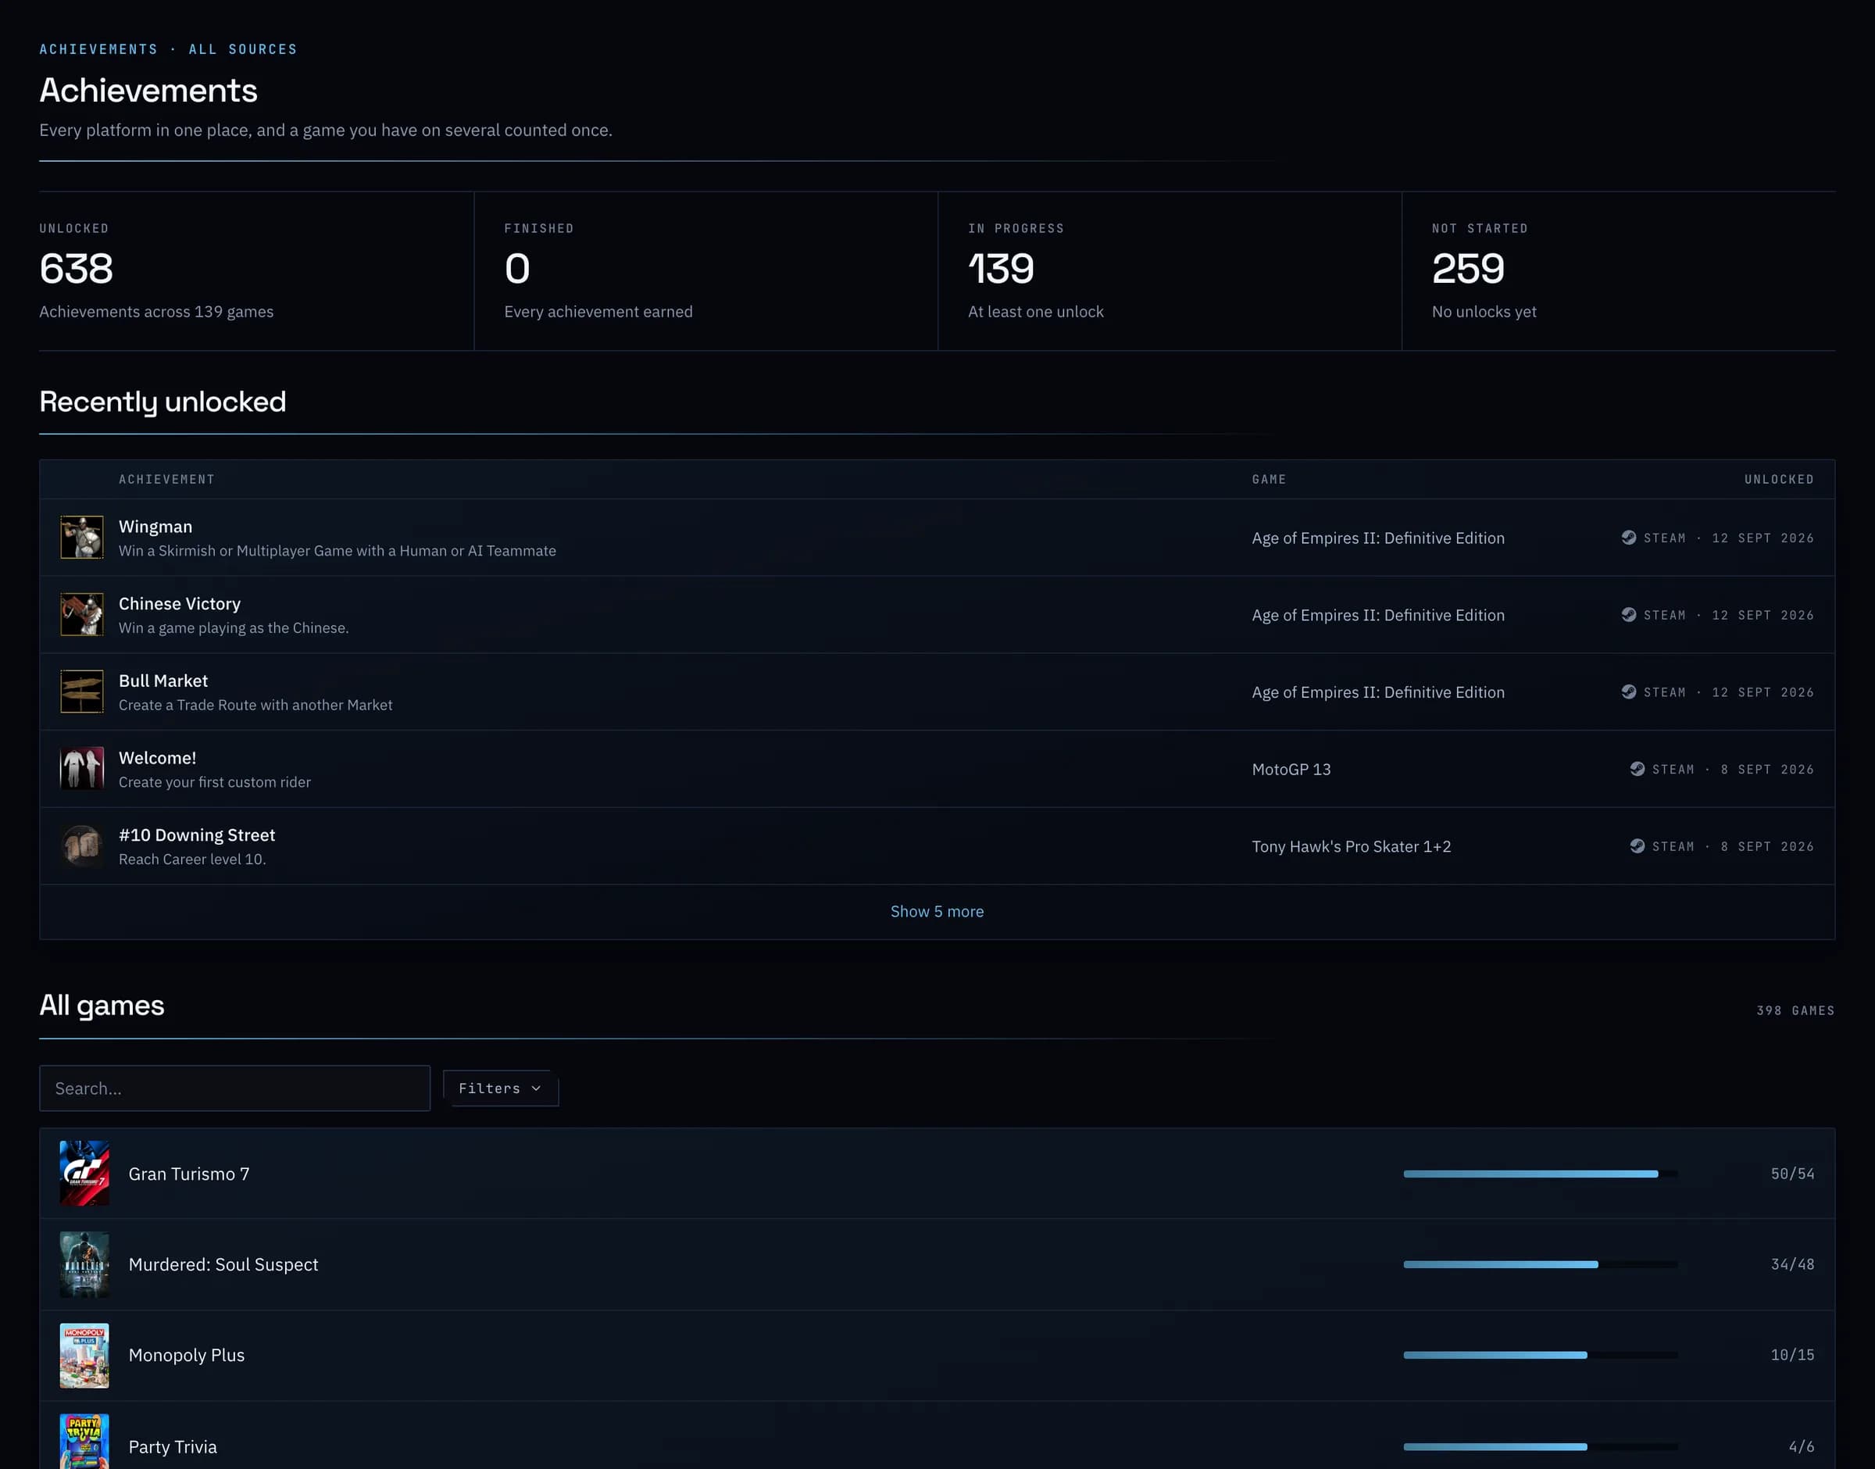This screenshot has width=1875, height=1469.
Task: Click the Steam icon in the MotoGP 13 row
Action: click(1637, 769)
